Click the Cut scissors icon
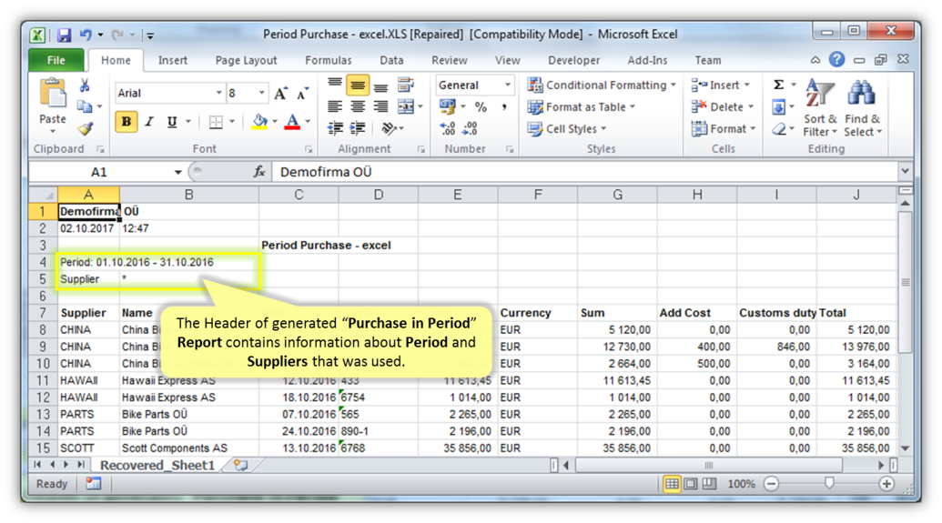The height and width of the screenshot is (523, 942). (x=85, y=85)
